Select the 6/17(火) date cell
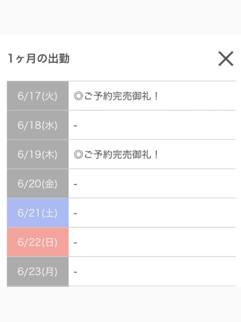Screen dimensions: 241x322 pos(38,96)
